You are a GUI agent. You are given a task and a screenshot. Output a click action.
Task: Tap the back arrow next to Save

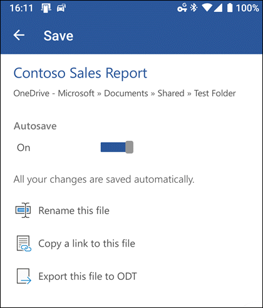click(x=19, y=35)
